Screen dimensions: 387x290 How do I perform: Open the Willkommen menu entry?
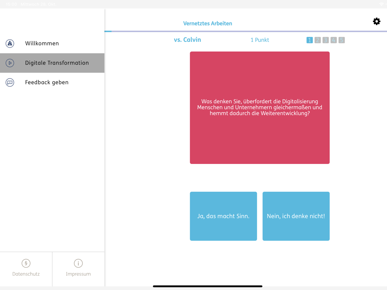point(52,43)
